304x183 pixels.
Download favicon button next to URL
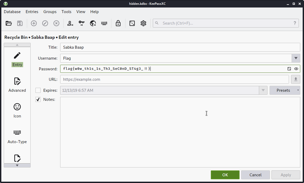pos(296,79)
